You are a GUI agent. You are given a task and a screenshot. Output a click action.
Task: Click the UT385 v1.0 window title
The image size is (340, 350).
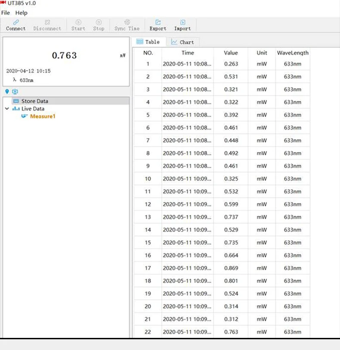(x=22, y=3)
